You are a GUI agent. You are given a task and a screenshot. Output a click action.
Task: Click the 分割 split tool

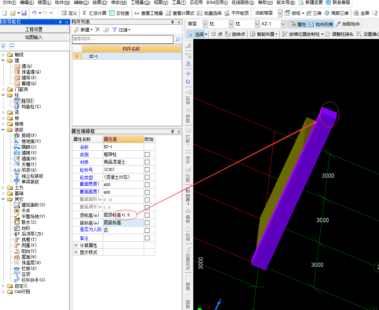[188, 175]
